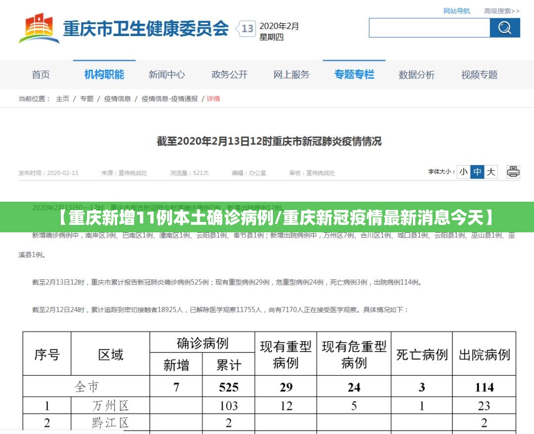Viewport: 534px width, 434px height.
Task: Click the 万州区 cumulative value 103
Action: 228,406
